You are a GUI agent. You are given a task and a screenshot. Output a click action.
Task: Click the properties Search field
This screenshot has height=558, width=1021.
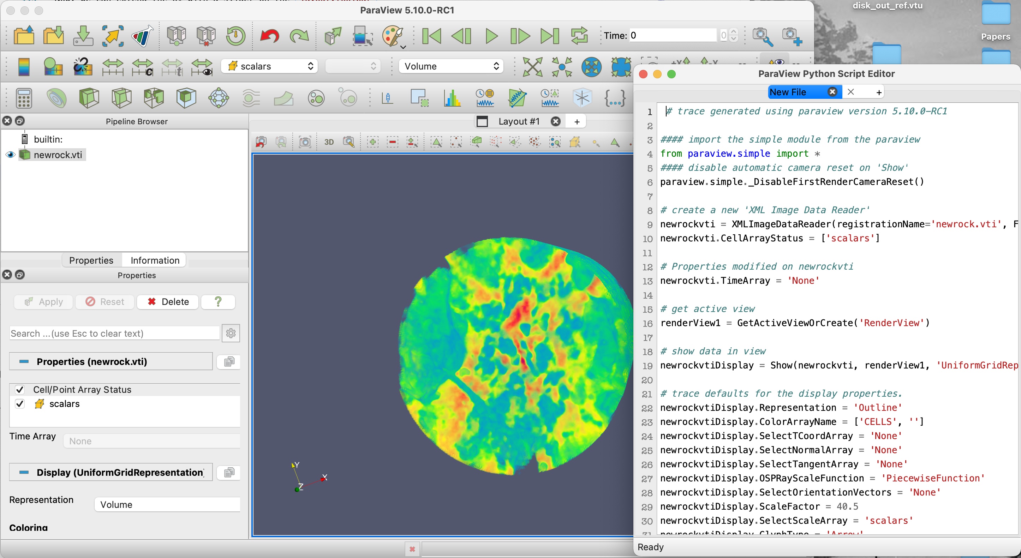[x=114, y=333]
